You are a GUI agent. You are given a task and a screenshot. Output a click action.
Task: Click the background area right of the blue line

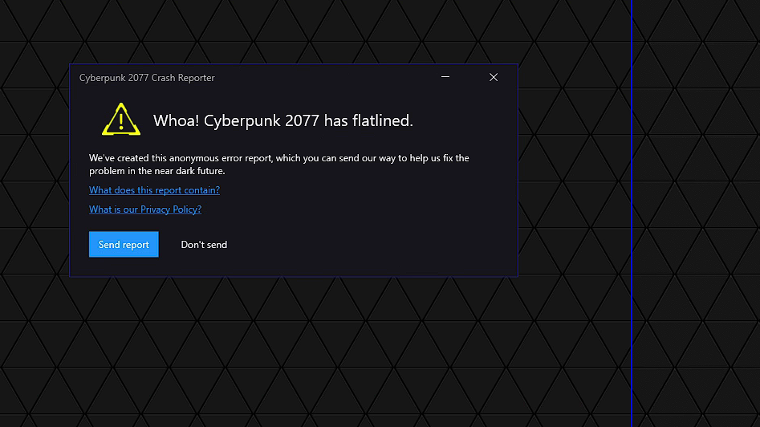coord(696,213)
